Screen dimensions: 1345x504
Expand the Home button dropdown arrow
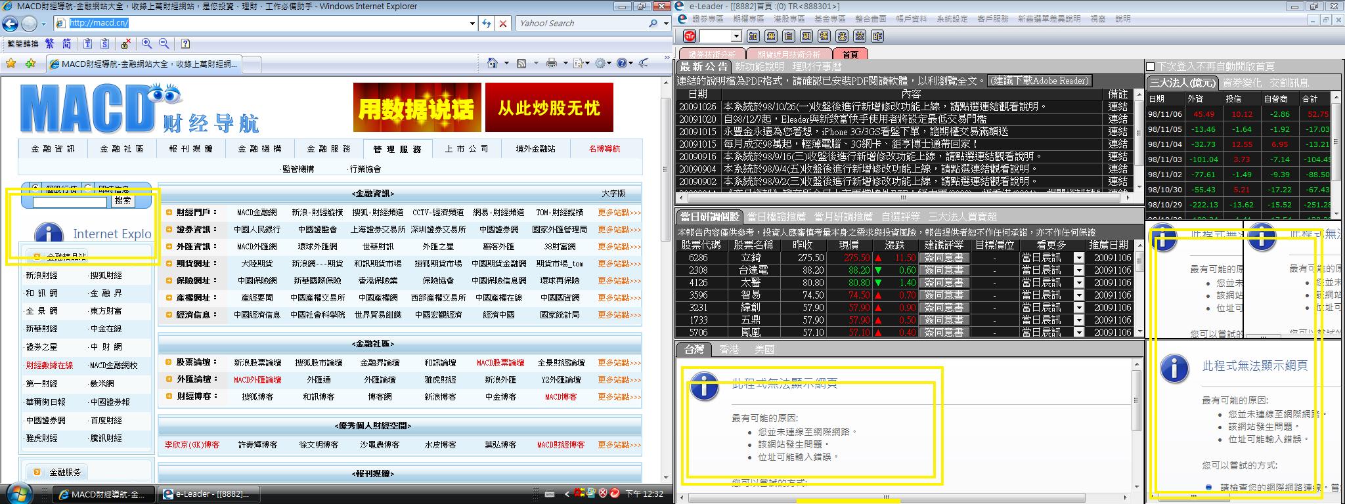click(506, 64)
